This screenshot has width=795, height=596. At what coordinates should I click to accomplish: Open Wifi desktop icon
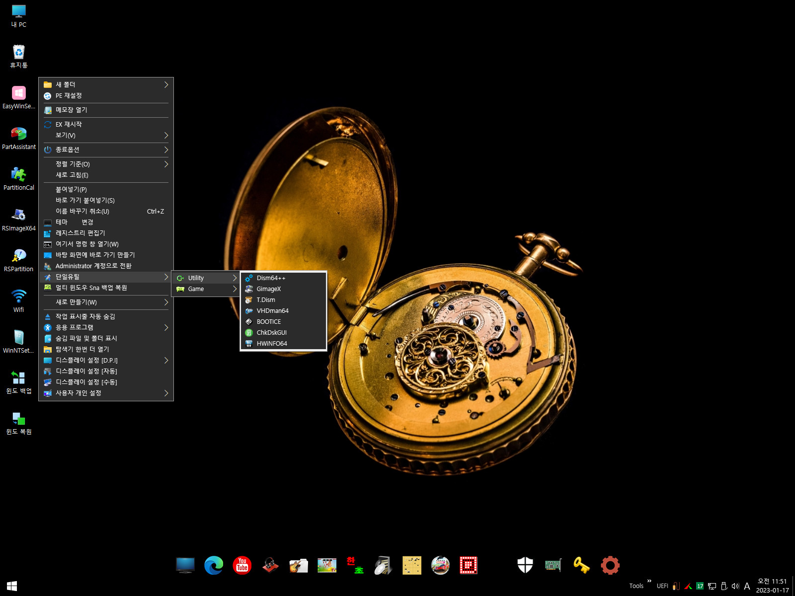[x=19, y=301]
